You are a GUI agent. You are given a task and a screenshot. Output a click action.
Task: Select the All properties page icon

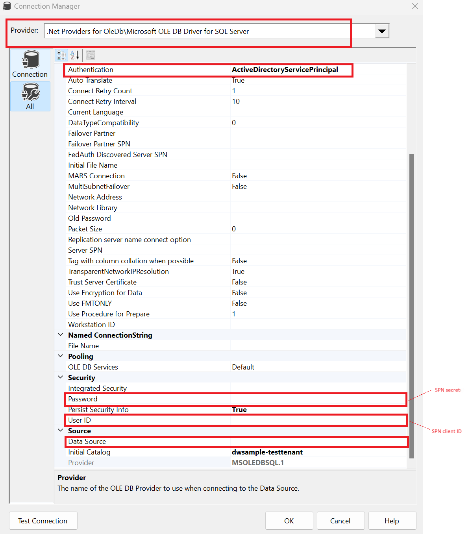pos(30,96)
